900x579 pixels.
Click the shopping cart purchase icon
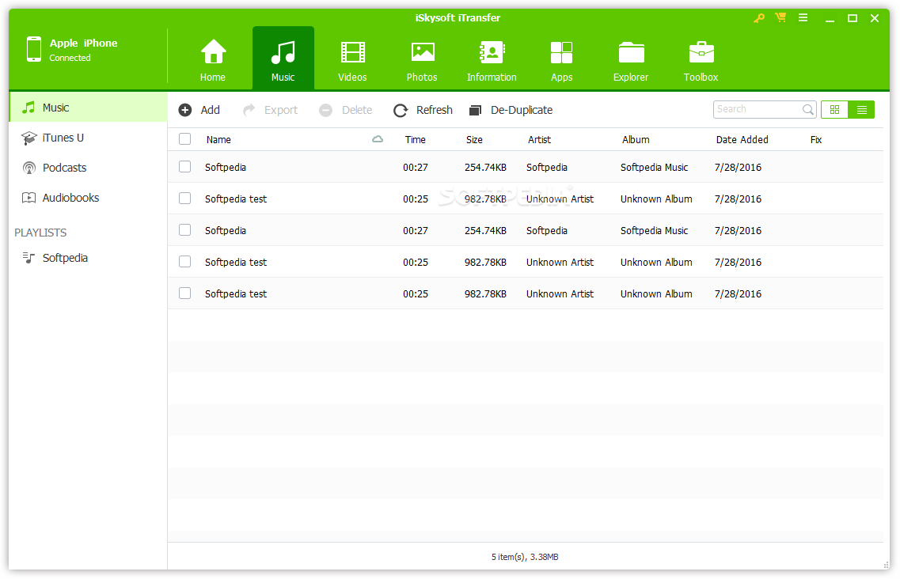[x=780, y=17]
